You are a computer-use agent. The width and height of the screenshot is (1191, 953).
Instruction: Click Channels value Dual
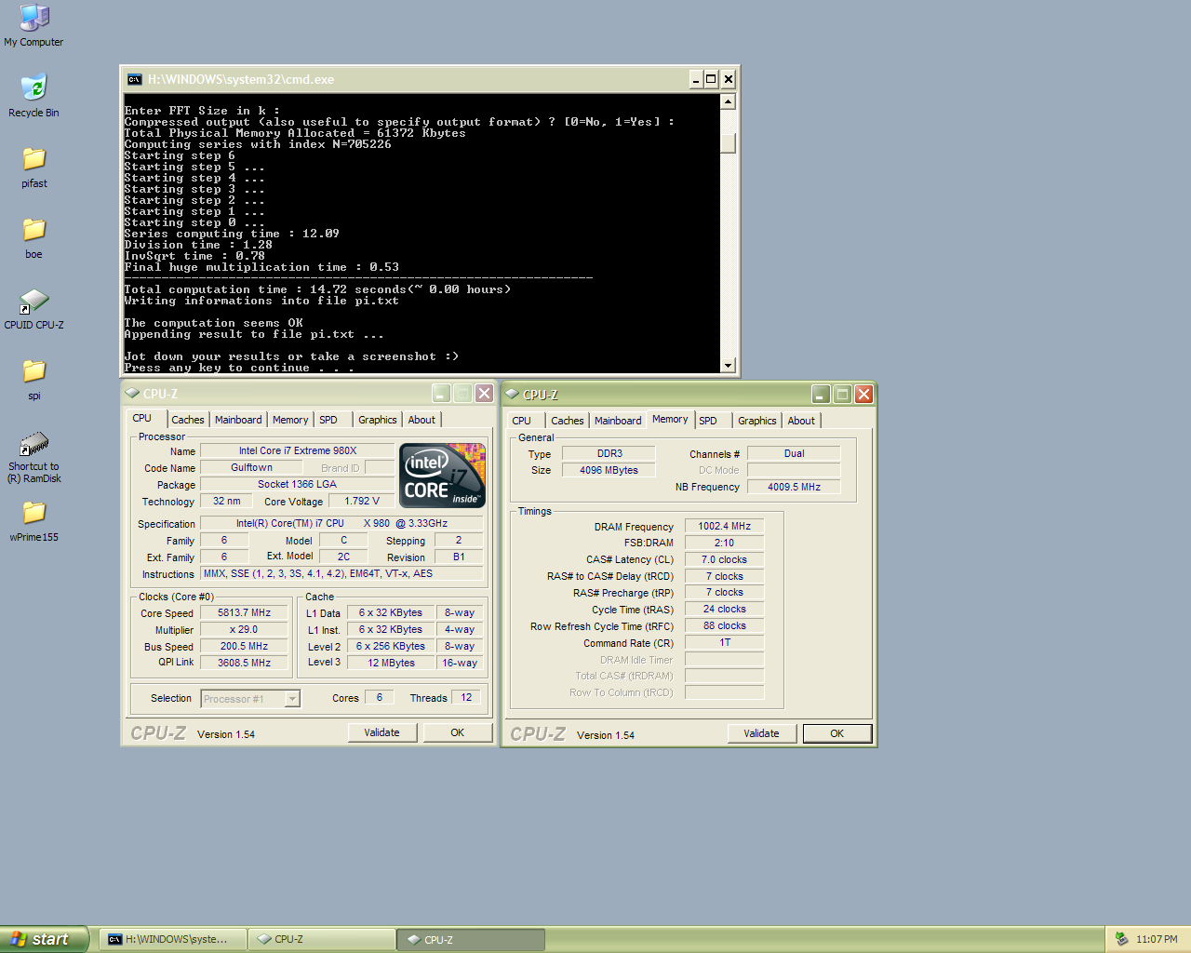coord(794,453)
